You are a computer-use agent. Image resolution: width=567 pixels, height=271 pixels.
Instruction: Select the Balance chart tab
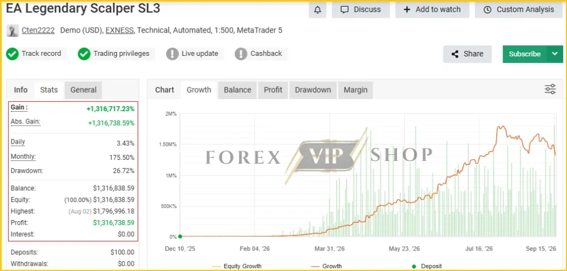pyautogui.click(x=237, y=90)
